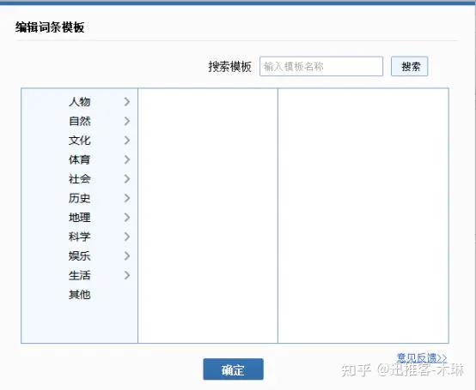Select the 人物 category label
The image size is (476, 390).
pos(80,102)
